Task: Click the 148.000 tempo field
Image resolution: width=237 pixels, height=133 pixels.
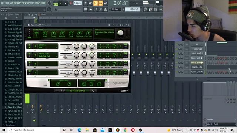Action: coord(78,3)
